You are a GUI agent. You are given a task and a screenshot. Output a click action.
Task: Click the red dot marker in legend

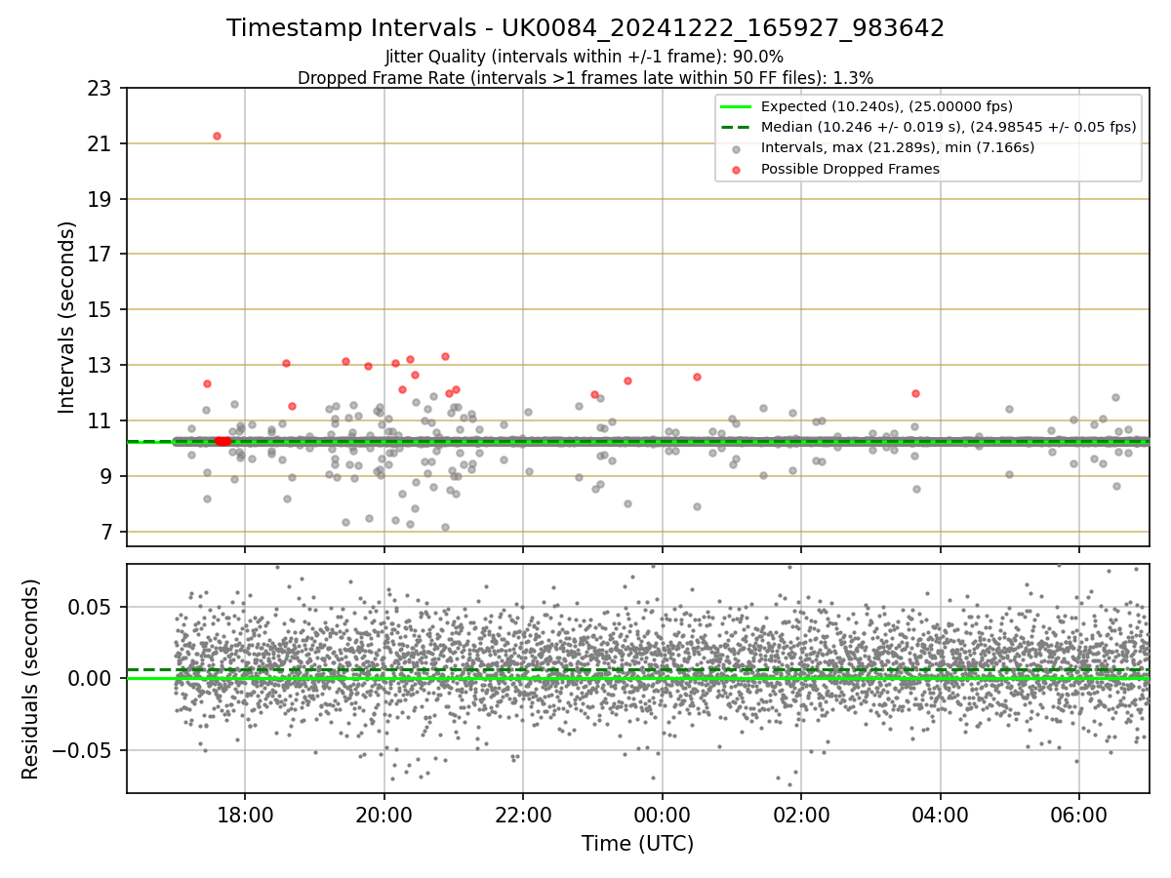[736, 169]
